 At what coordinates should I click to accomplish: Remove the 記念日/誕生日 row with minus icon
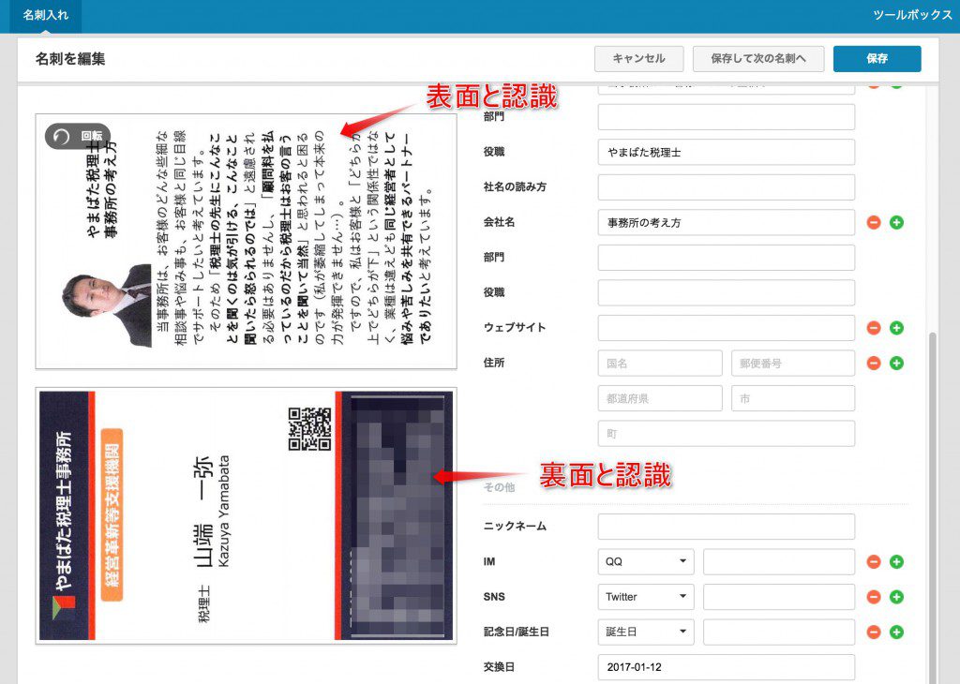point(874,632)
